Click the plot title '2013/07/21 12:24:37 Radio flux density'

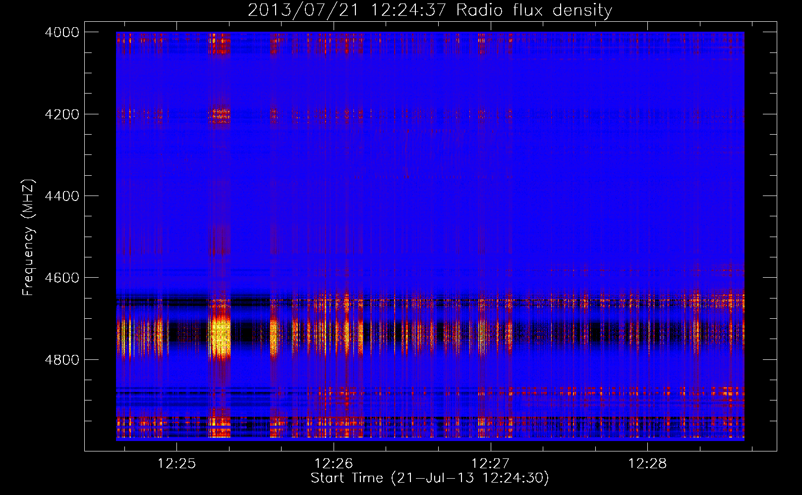pyautogui.click(x=430, y=10)
